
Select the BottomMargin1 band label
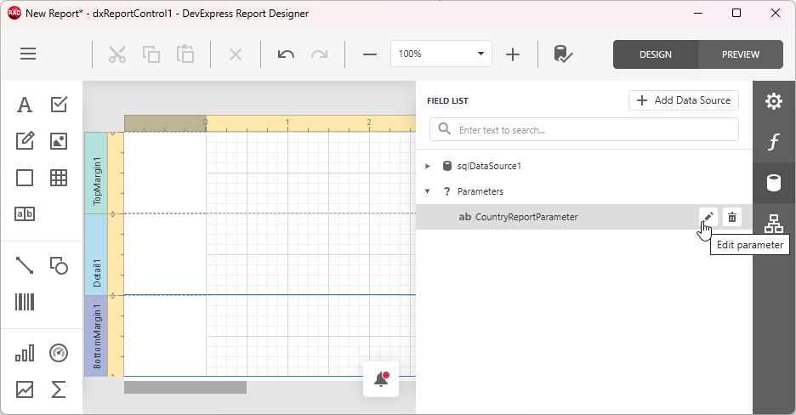[x=96, y=337]
